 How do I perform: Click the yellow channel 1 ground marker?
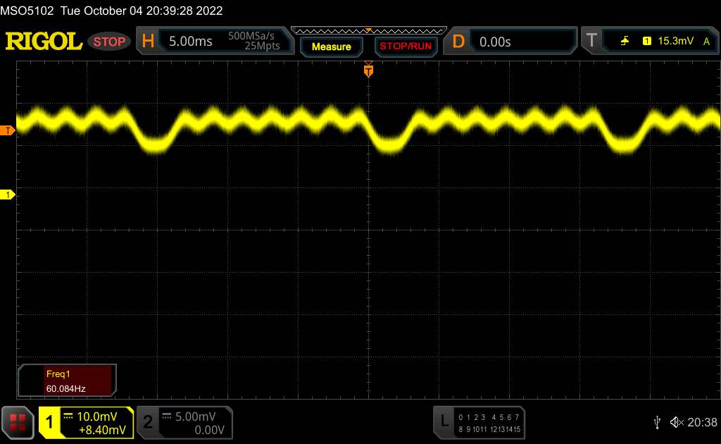click(x=8, y=194)
